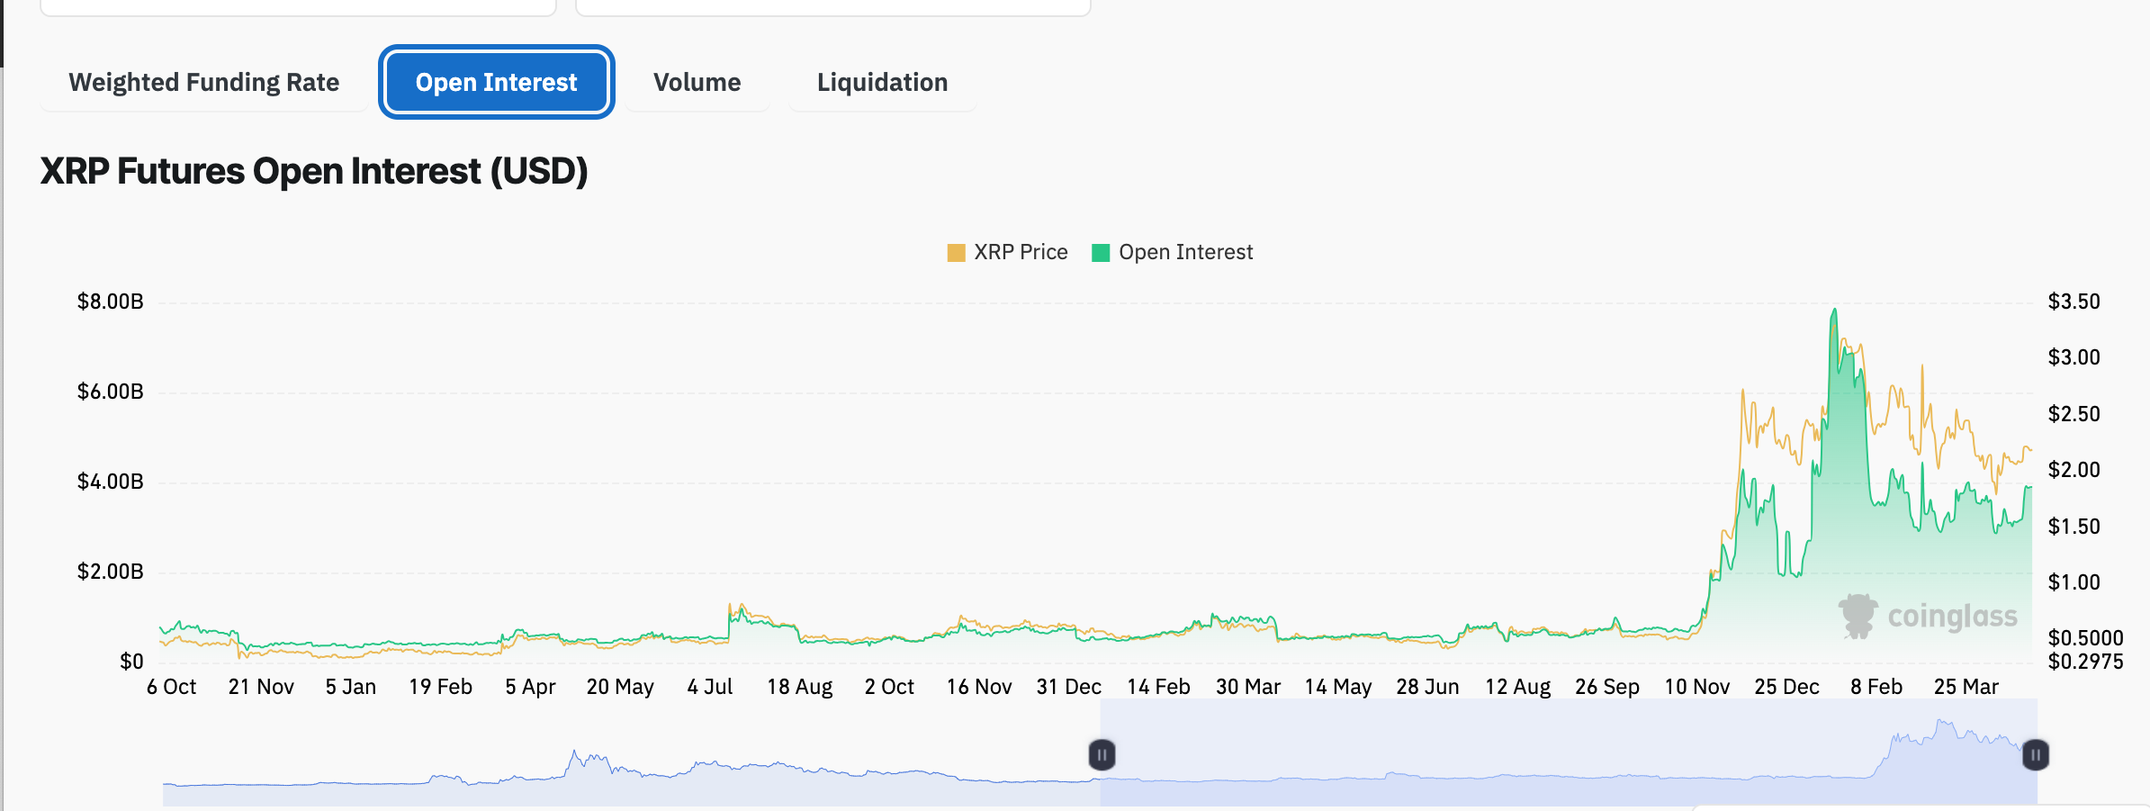
Task: Switch to the Weighted Funding Rate tab
Action: click(x=203, y=82)
